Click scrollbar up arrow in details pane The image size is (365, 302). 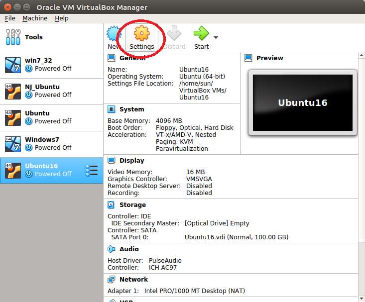[362, 55]
